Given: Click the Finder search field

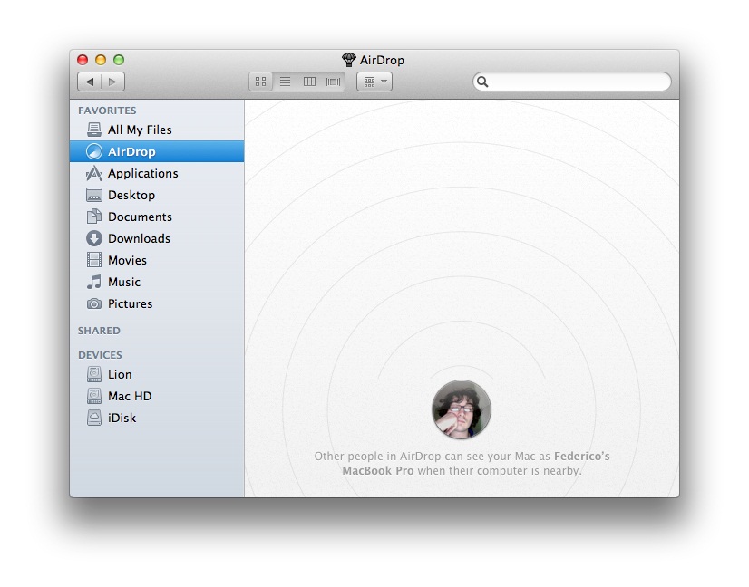Looking at the screenshot, I should click(572, 82).
